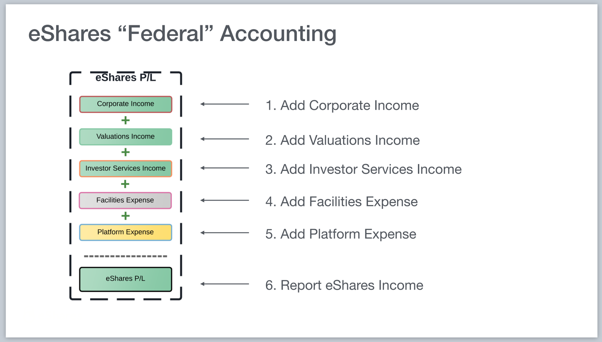The image size is (602, 342).
Task: Select the Corporate Income box
Action: [x=126, y=104]
